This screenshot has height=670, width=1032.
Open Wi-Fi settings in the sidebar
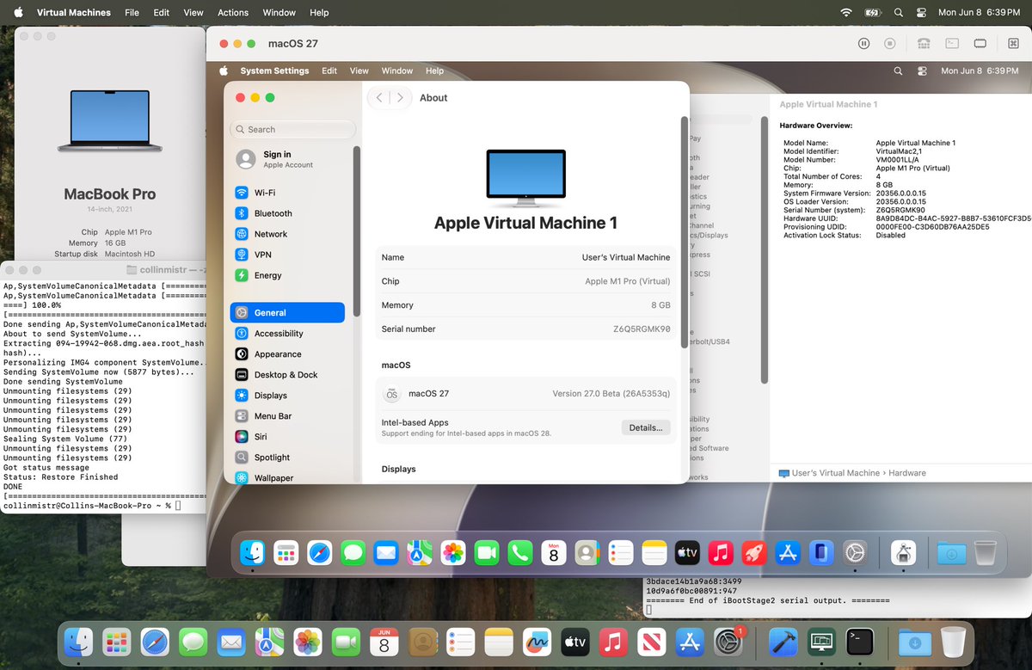tap(287, 193)
